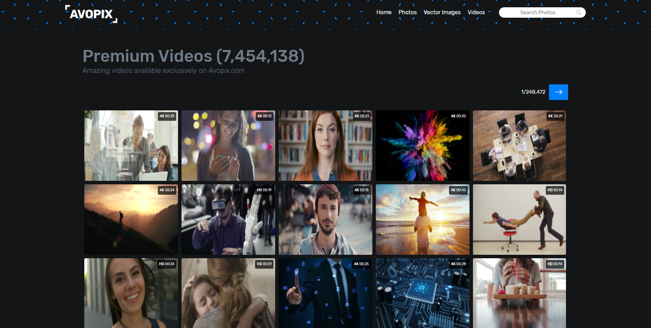Go to next page with arrow button
The height and width of the screenshot is (328, 651).
pyautogui.click(x=558, y=92)
